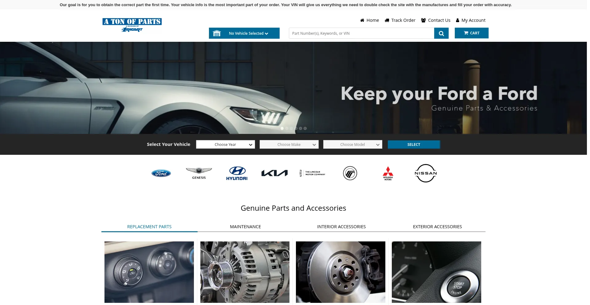Go to first carousel slide dot
Viewport: 590px width, 305px height.
282,128
